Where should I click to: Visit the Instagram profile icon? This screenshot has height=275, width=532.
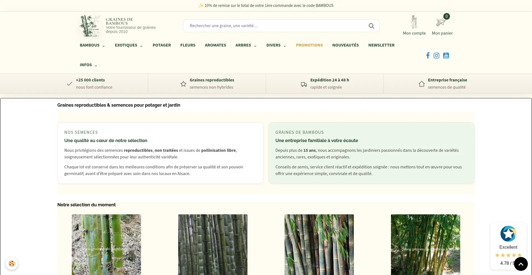pos(436,55)
